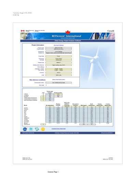Viewport: 123px width, 173px height.
Task: Toggle the Show settings checkbox
Action: [x=46, y=67]
